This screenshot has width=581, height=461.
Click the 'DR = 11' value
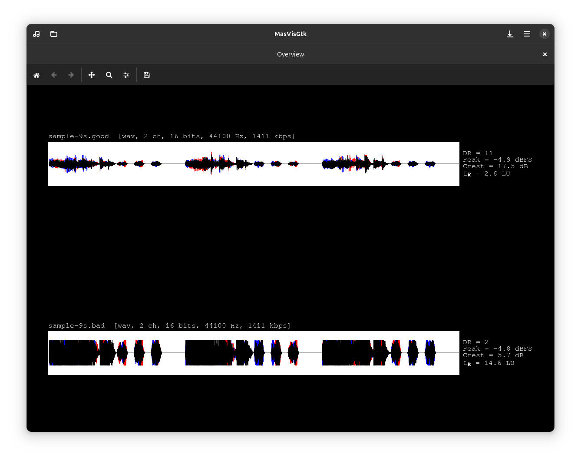(478, 153)
